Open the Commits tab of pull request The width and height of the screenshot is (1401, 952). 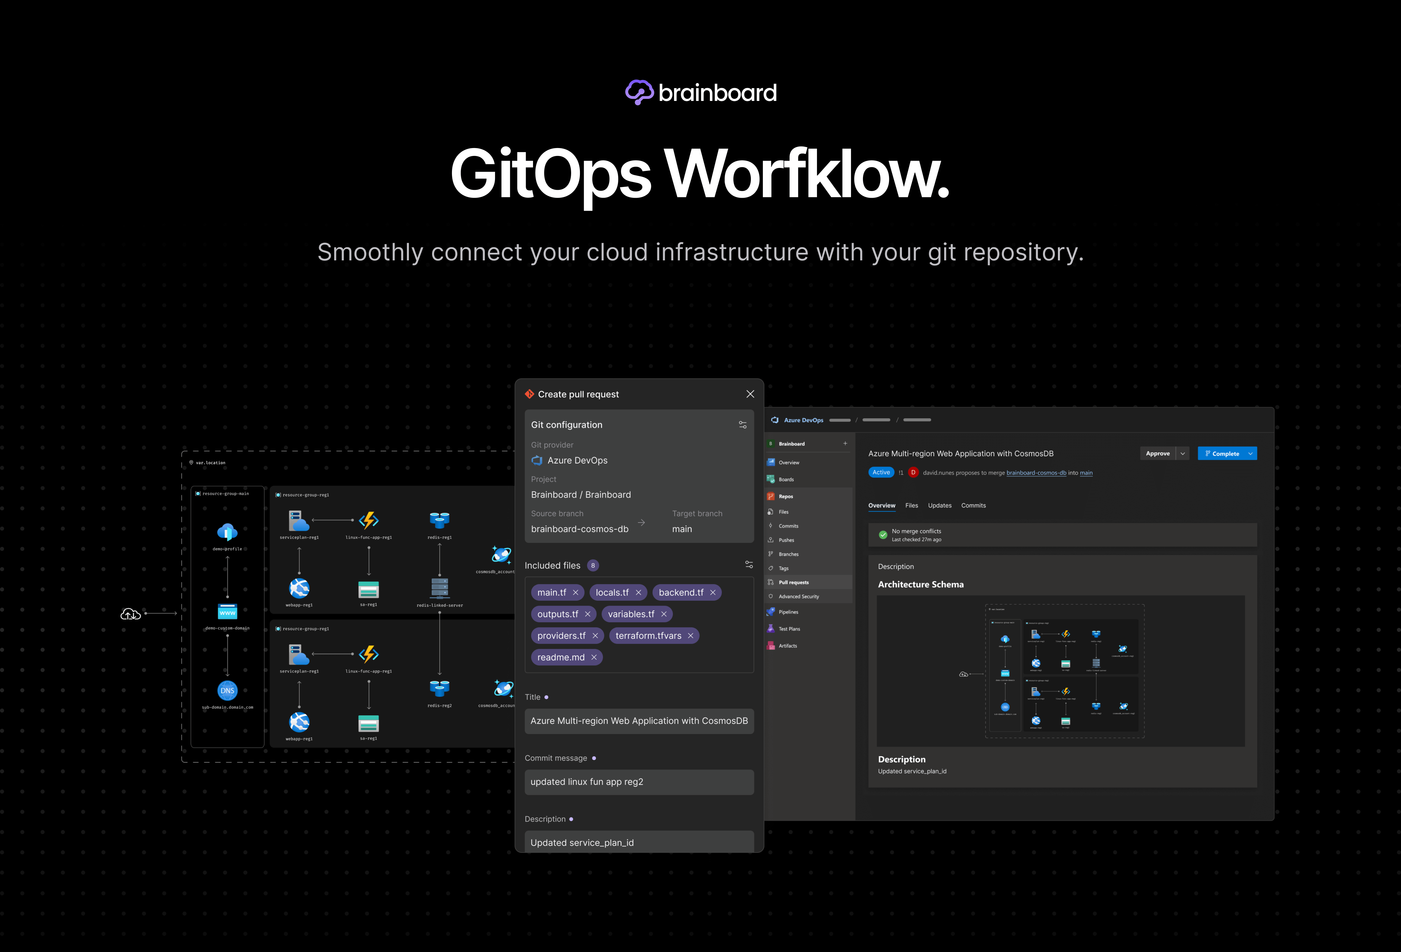coord(973,506)
